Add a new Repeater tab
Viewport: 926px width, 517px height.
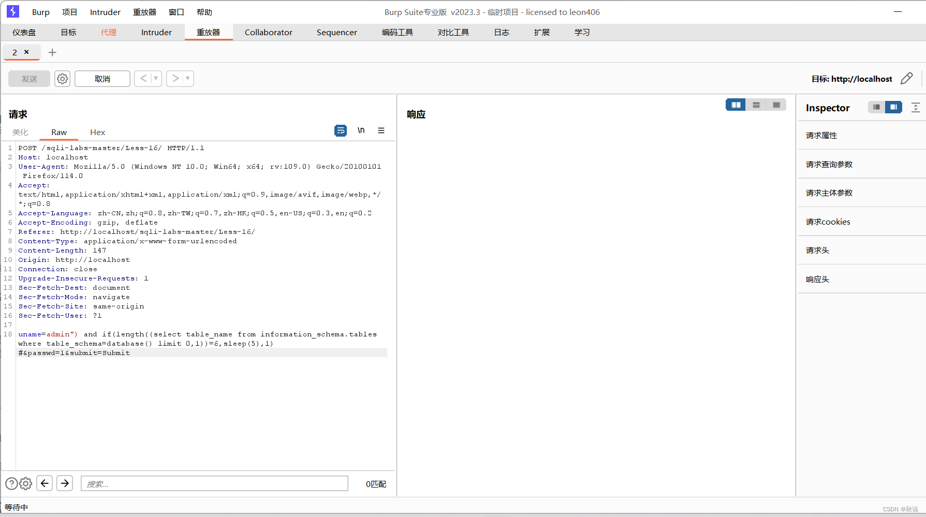pyautogui.click(x=52, y=52)
